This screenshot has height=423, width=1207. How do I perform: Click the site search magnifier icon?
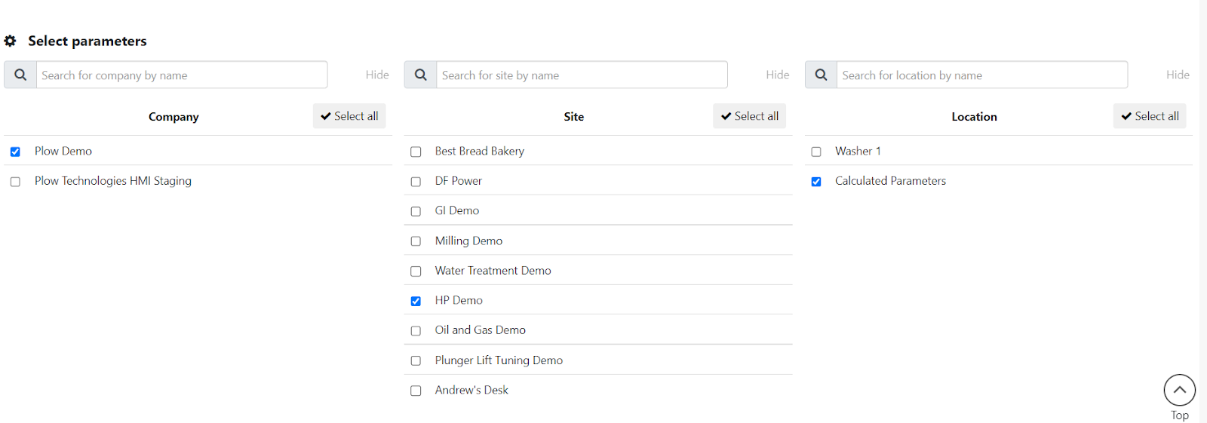tap(421, 75)
